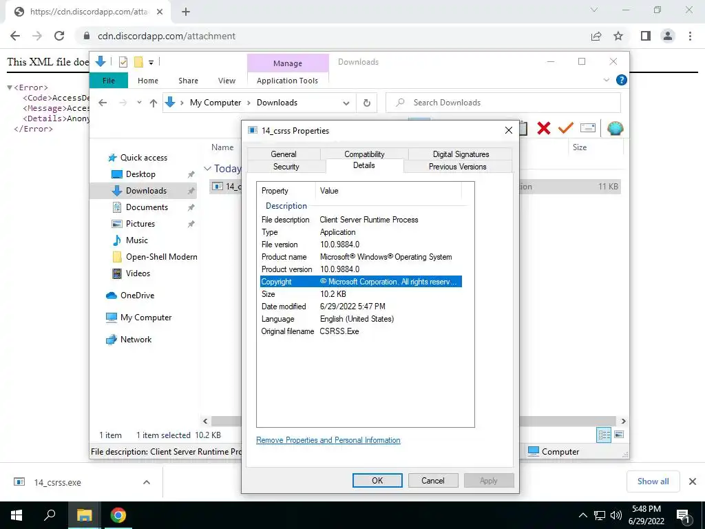This screenshot has height=529, width=705.
Task: Click the blue help question mark icon
Action: (622, 80)
